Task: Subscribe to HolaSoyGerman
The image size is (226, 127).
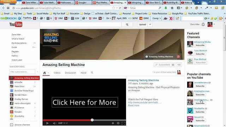Action: tap(200, 95)
